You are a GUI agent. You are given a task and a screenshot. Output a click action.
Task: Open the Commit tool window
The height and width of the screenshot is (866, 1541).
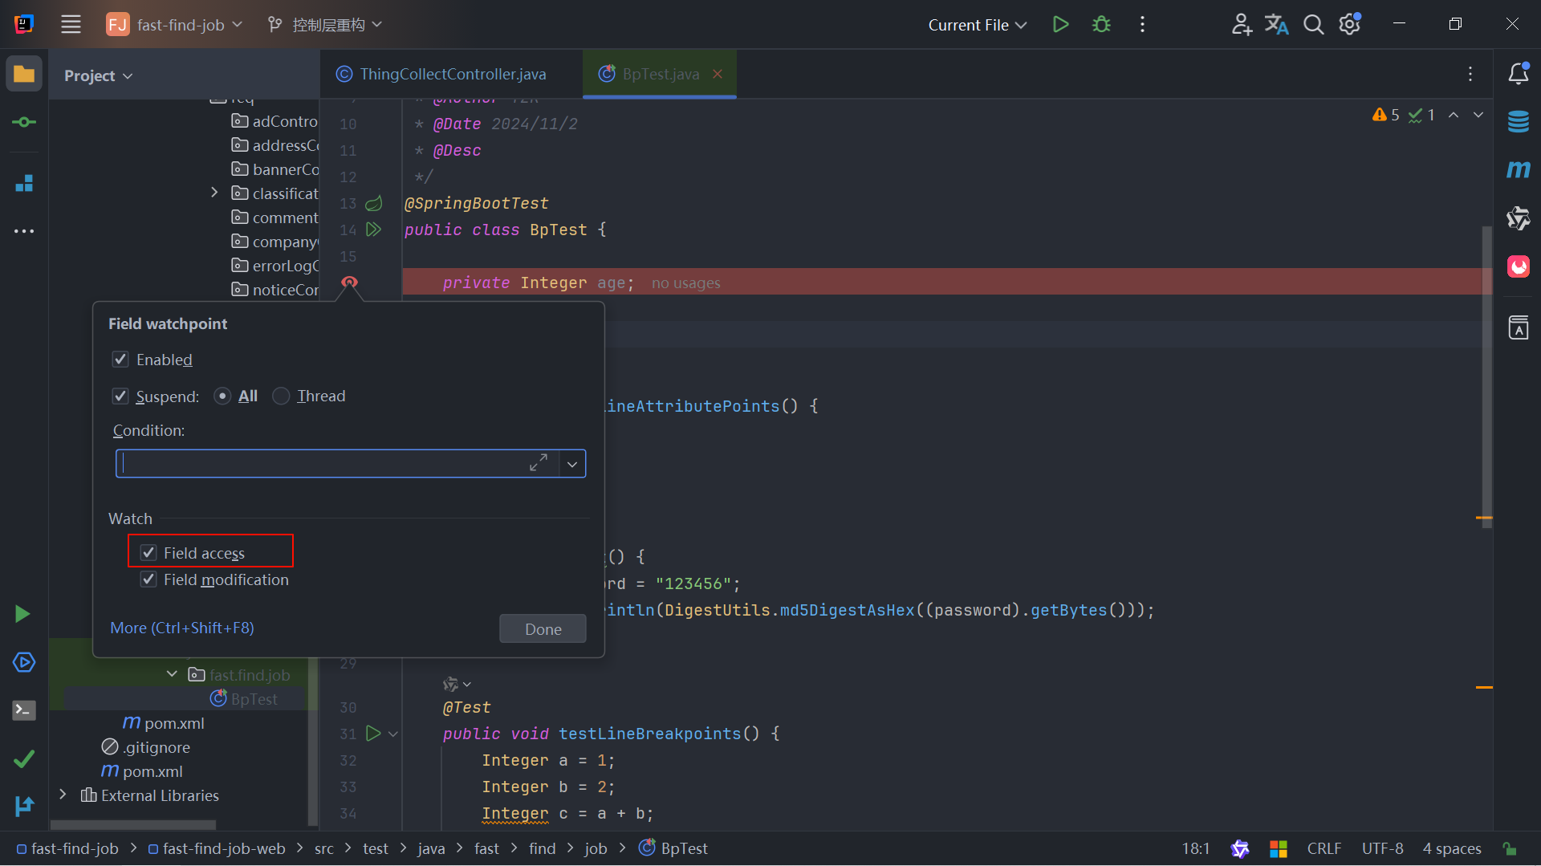[24, 122]
